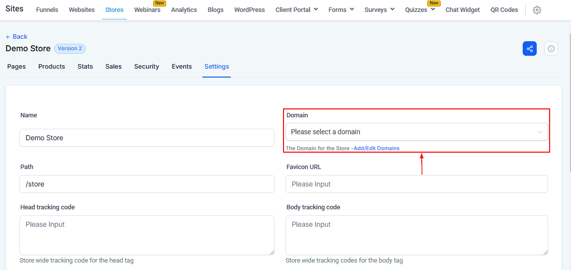Screen dimensions: 571x270
Task: Click the Back arrow link
Action: [16, 37]
